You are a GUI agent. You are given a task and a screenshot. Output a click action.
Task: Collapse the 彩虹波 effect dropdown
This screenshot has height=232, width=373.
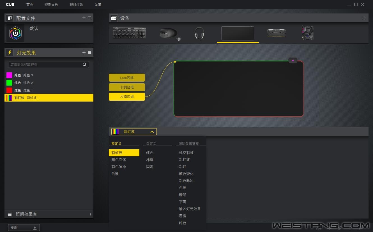coord(134,132)
